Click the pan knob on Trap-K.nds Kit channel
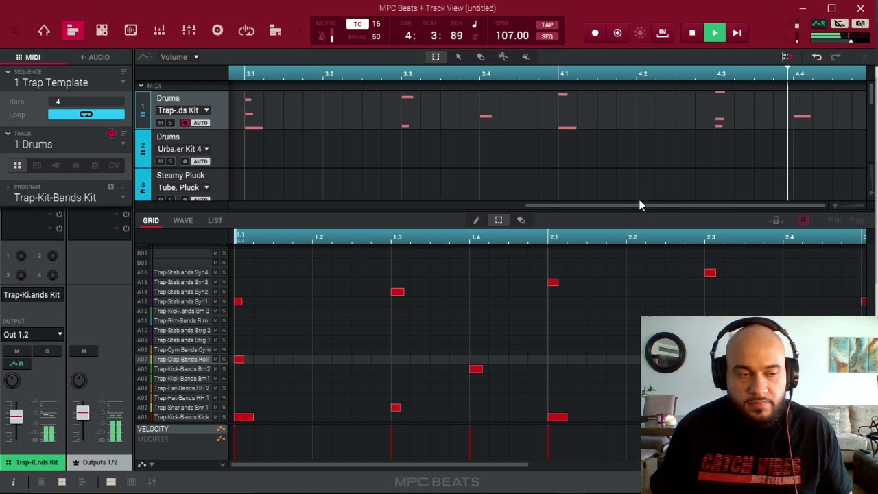Viewport: 878px width, 494px height. (x=12, y=381)
